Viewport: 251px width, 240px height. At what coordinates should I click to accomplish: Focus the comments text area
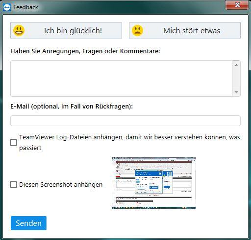[x=122, y=78]
